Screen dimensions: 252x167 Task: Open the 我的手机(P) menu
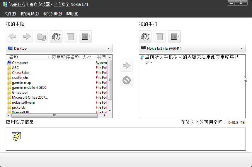[52, 14]
